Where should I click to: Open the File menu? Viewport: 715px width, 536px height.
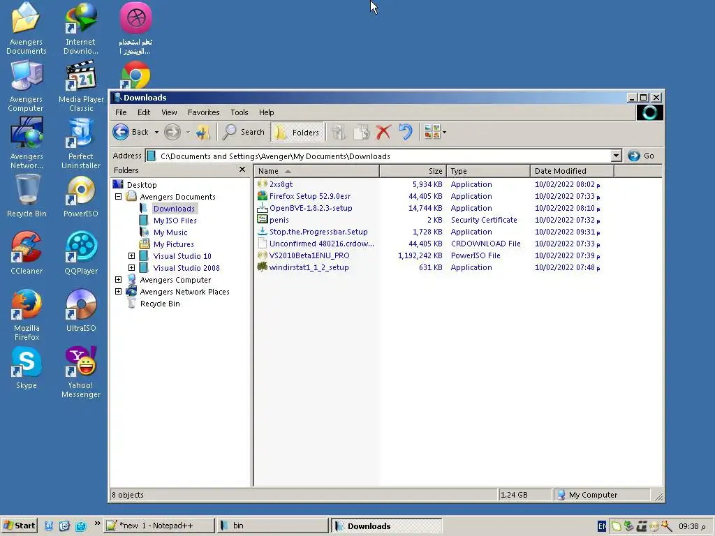[x=121, y=112]
